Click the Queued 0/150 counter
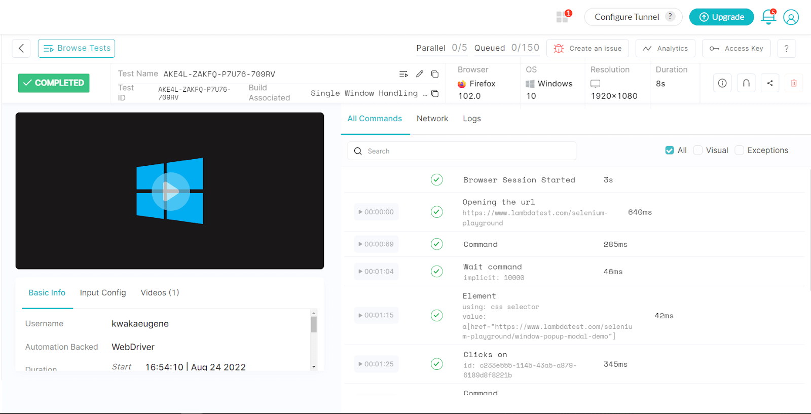811x414 pixels. click(507, 48)
